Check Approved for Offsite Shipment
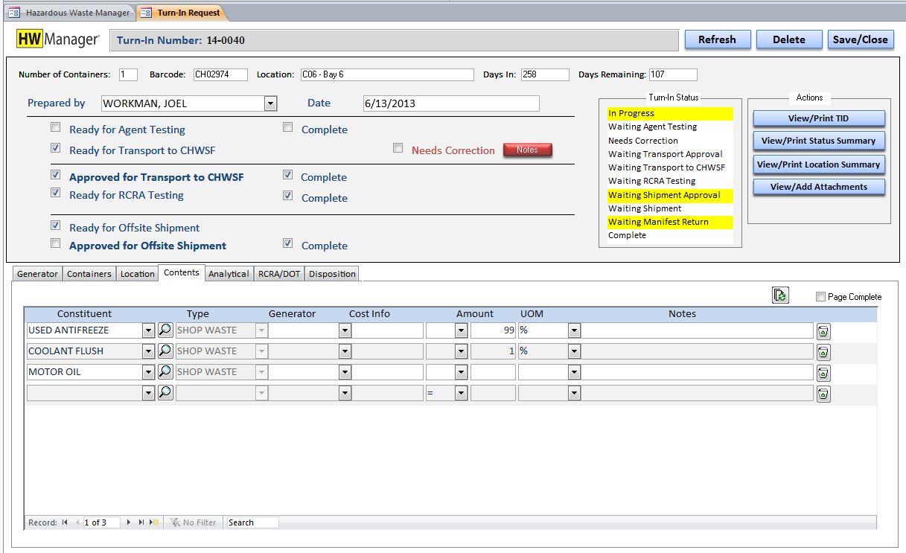This screenshot has width=906, height=553. [55, 243]
